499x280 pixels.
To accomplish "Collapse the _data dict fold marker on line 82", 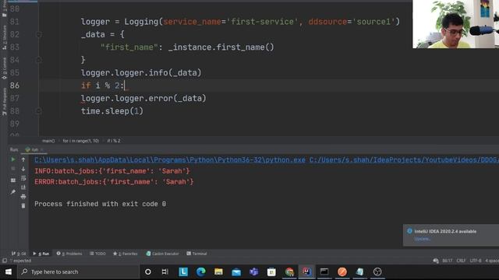I will click(x=39, y=34).
